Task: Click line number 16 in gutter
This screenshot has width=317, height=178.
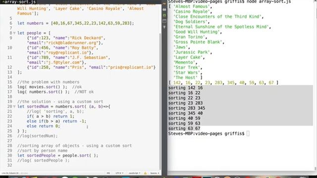Action: (x=10, y=87)
